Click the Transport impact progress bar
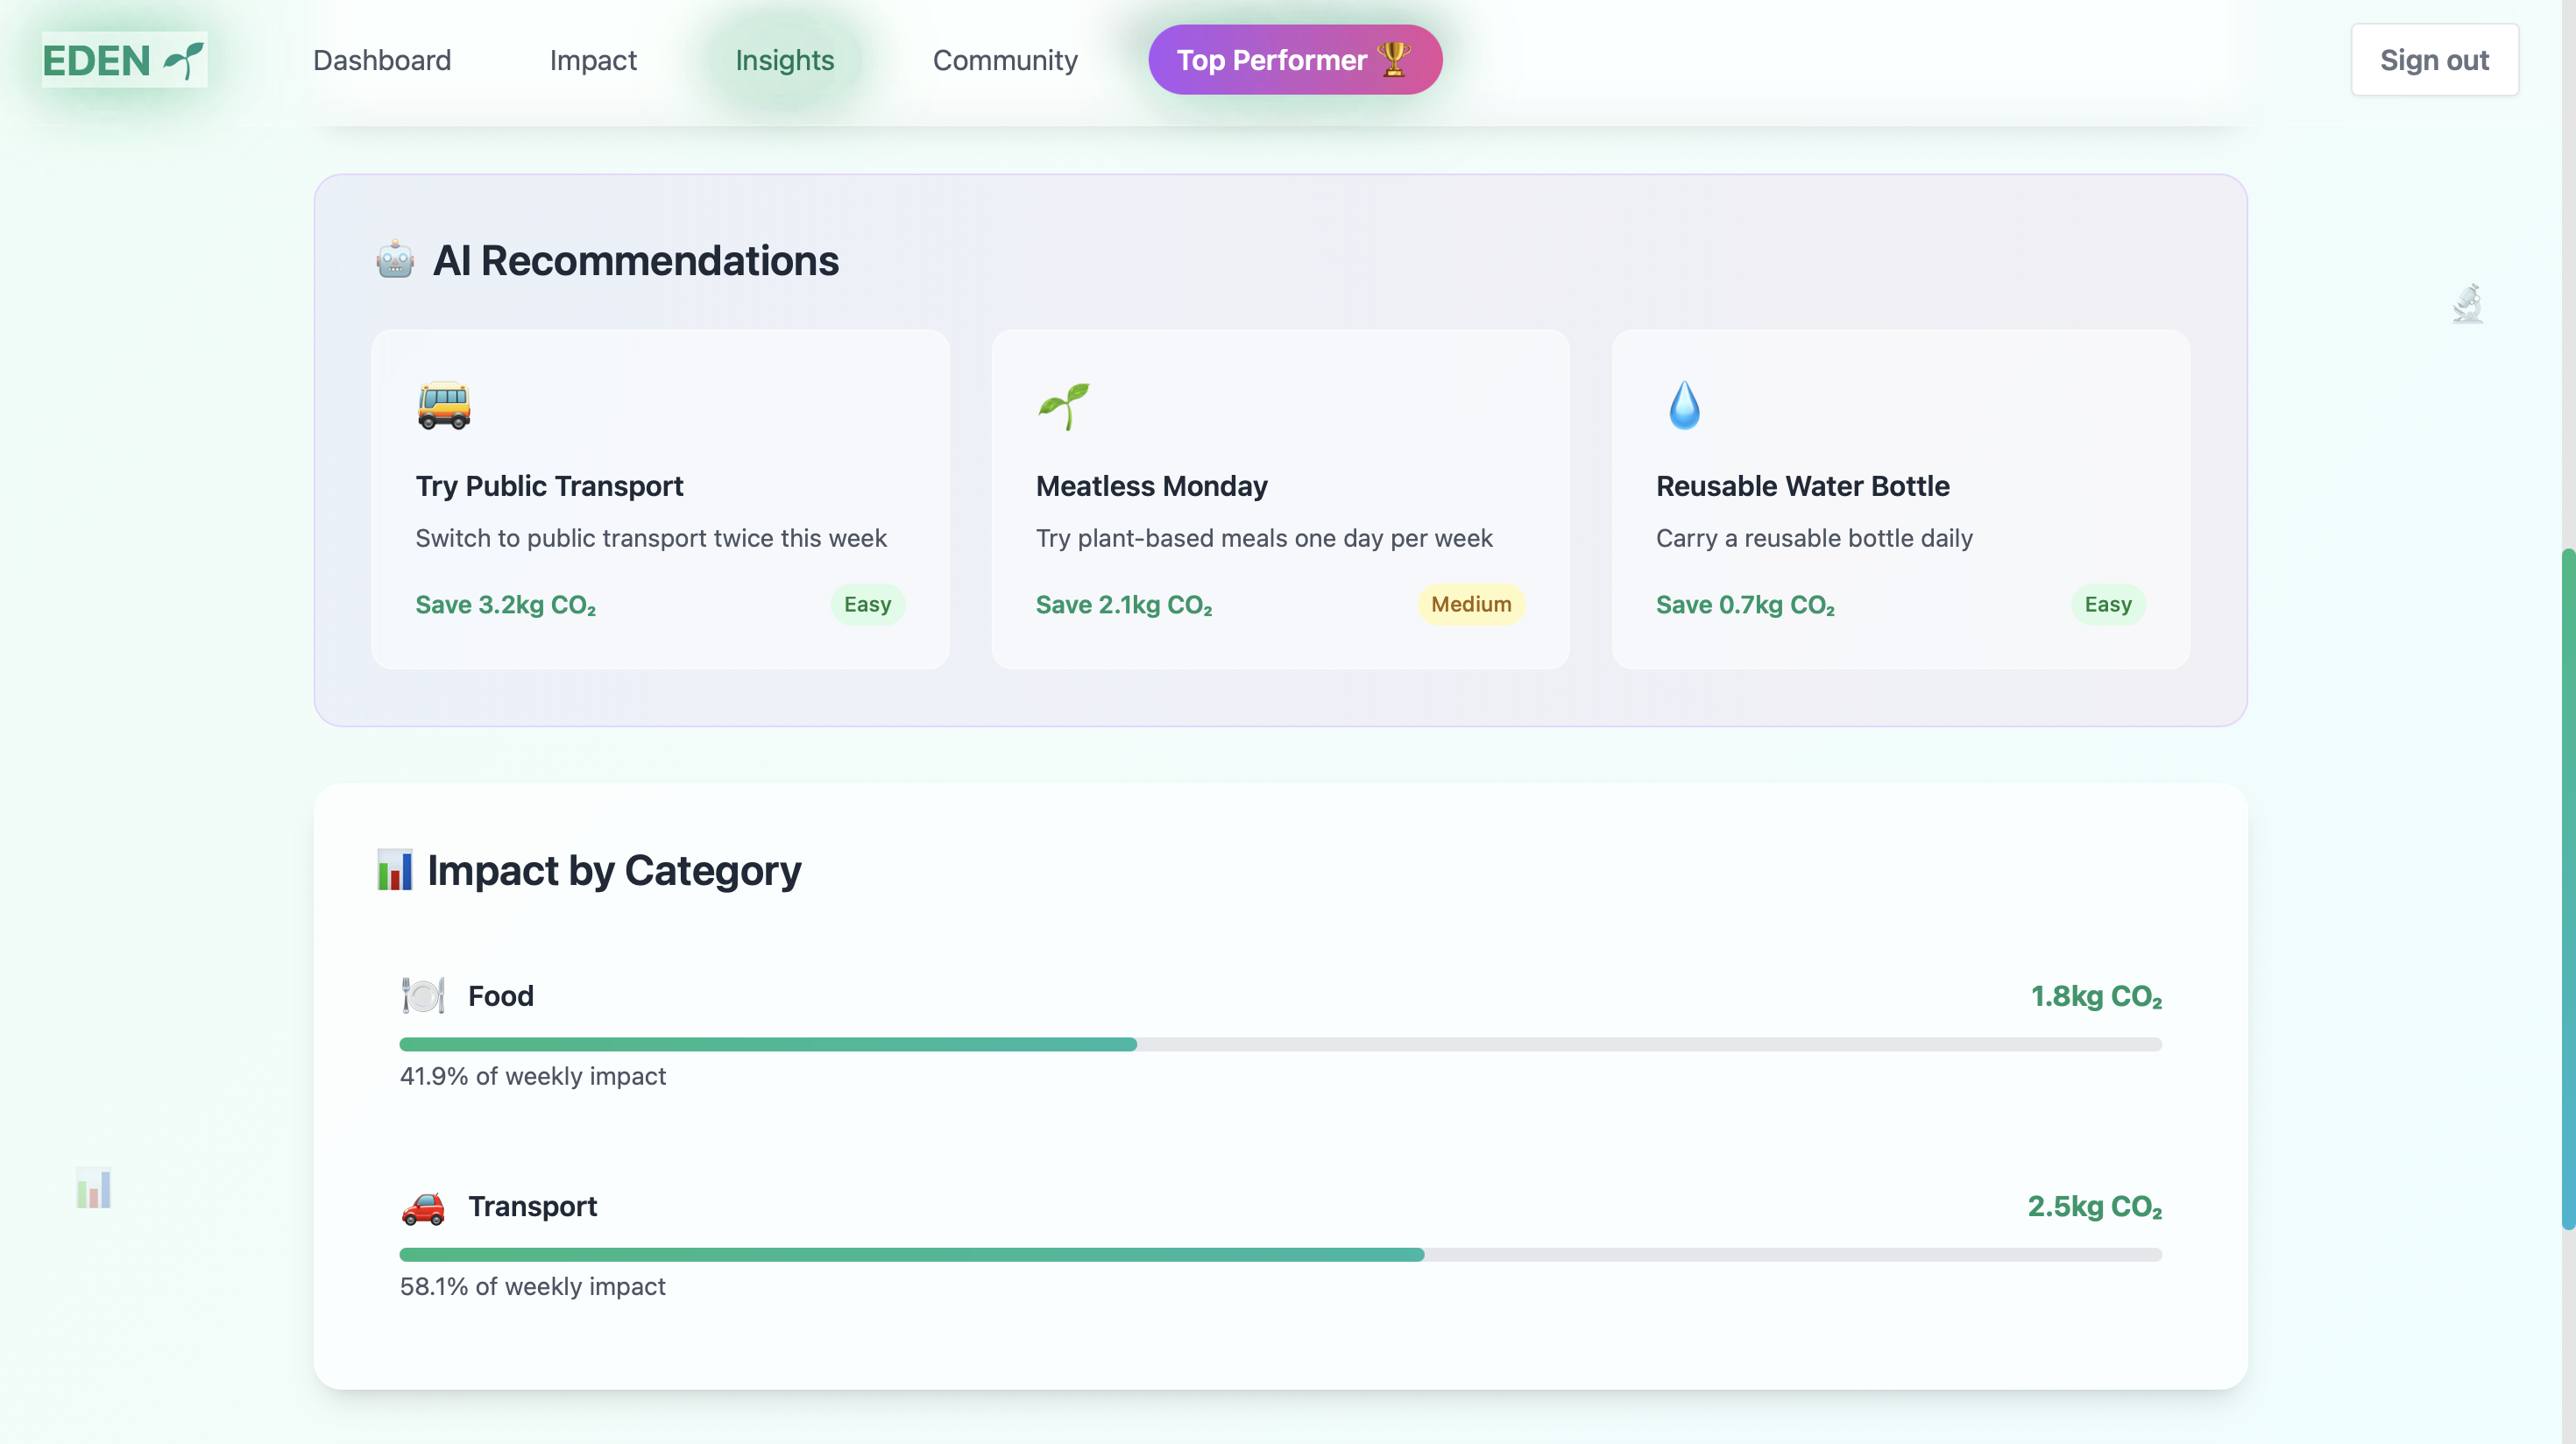Viewport: 2576px width, 1444px height. 1280,1255
